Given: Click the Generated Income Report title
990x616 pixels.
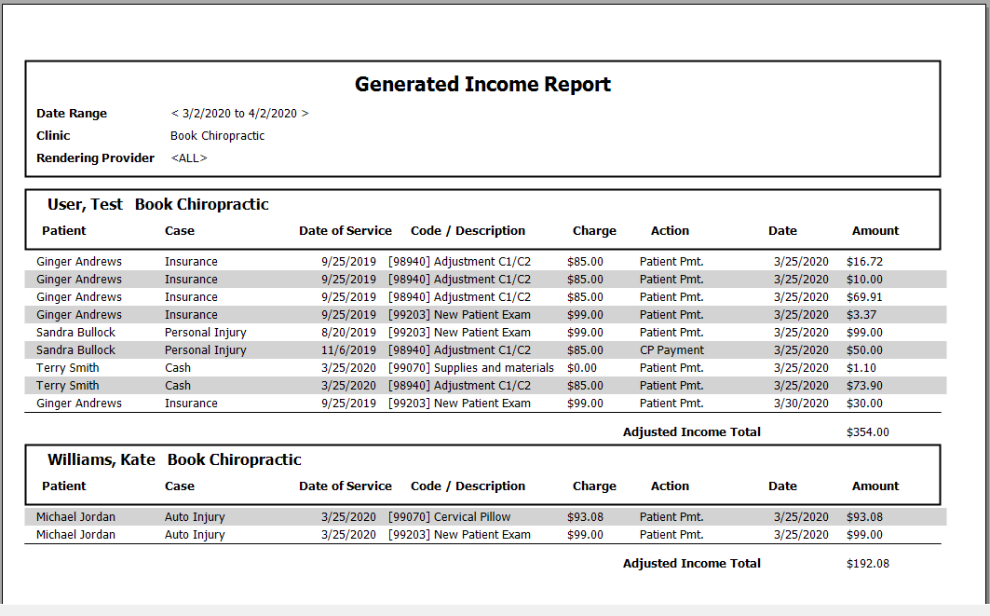Looking at the screenshot, I should [x=482, y=85].
